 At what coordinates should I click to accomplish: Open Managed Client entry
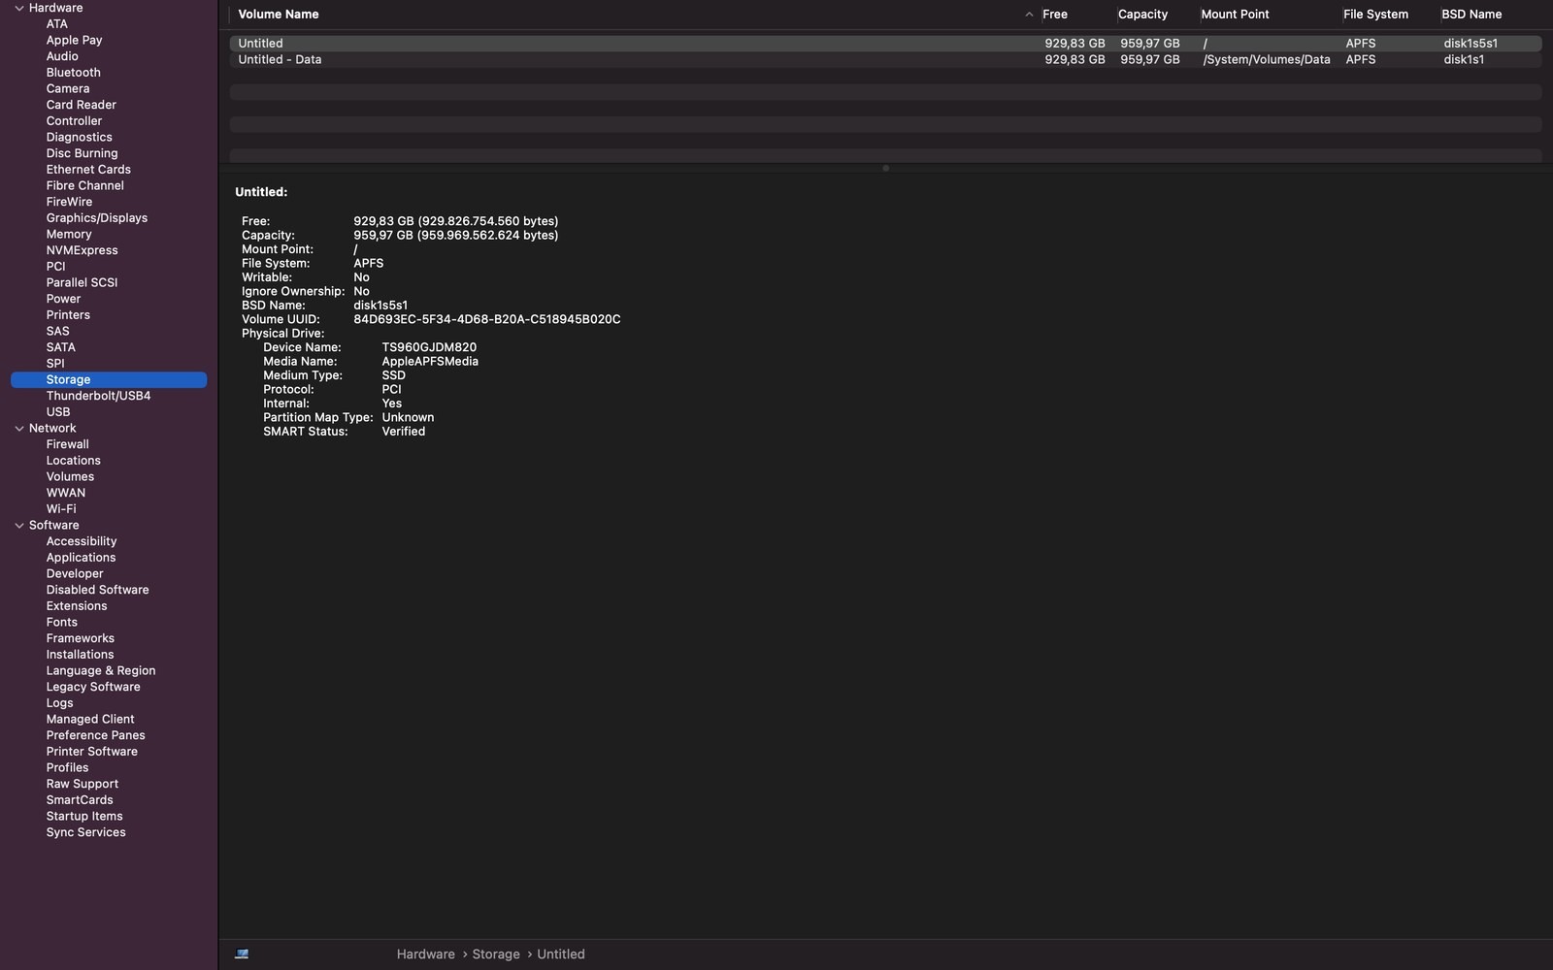click(90, 719)
